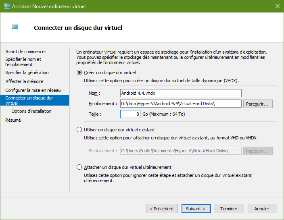Go to Affecter la mémoire step
The height and width of the screenshot is (220, 284).
(x=24, y=81)
